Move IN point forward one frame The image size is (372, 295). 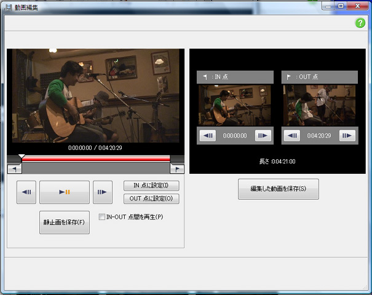(x=263, y=135)
